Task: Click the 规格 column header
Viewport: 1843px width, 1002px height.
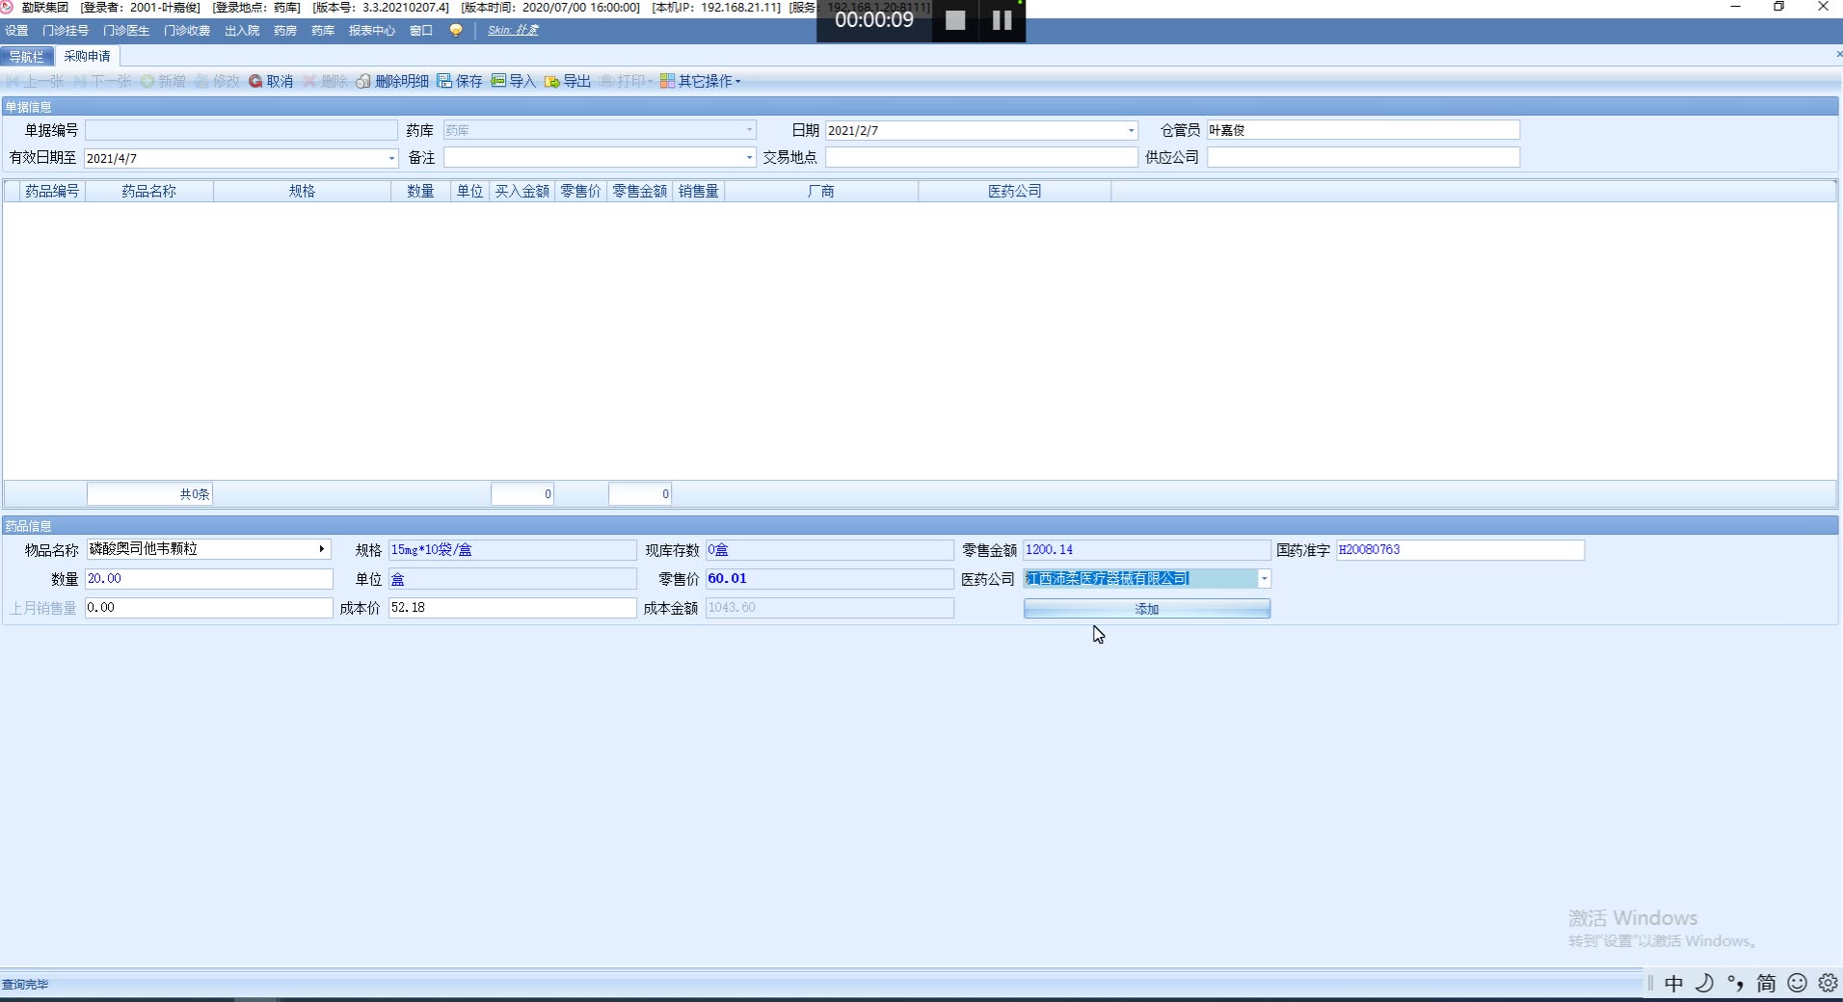Action: click(302, 192)
